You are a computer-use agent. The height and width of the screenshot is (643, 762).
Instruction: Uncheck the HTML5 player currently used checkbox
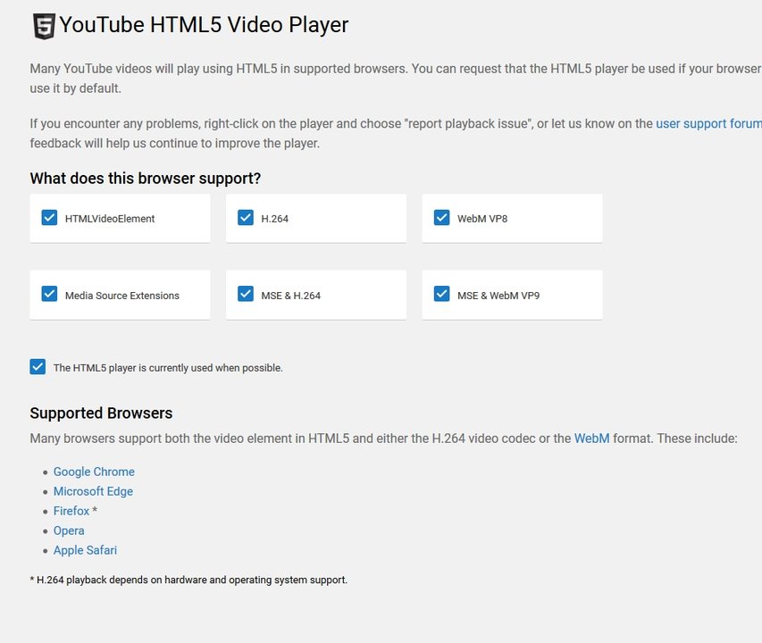coord(38,367)
